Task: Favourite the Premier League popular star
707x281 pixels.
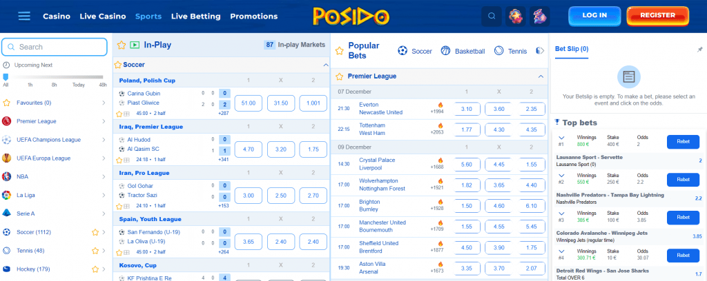Action: pos(340,76)
